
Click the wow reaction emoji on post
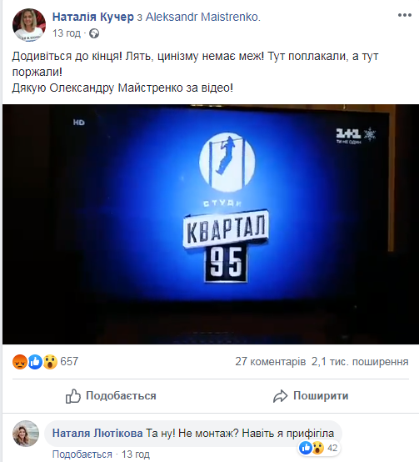[50, 362]
